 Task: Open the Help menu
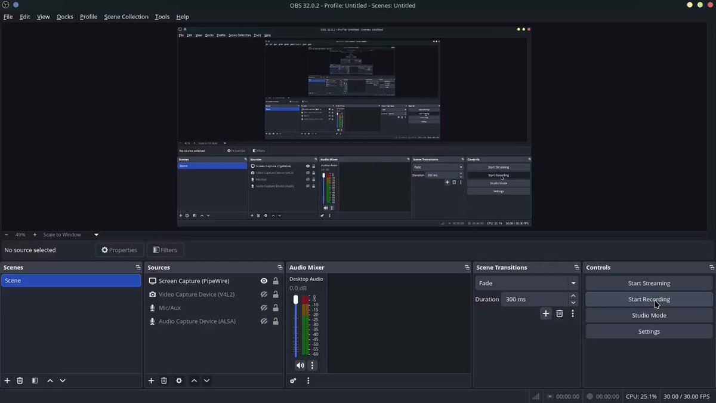tap(183, 17)
